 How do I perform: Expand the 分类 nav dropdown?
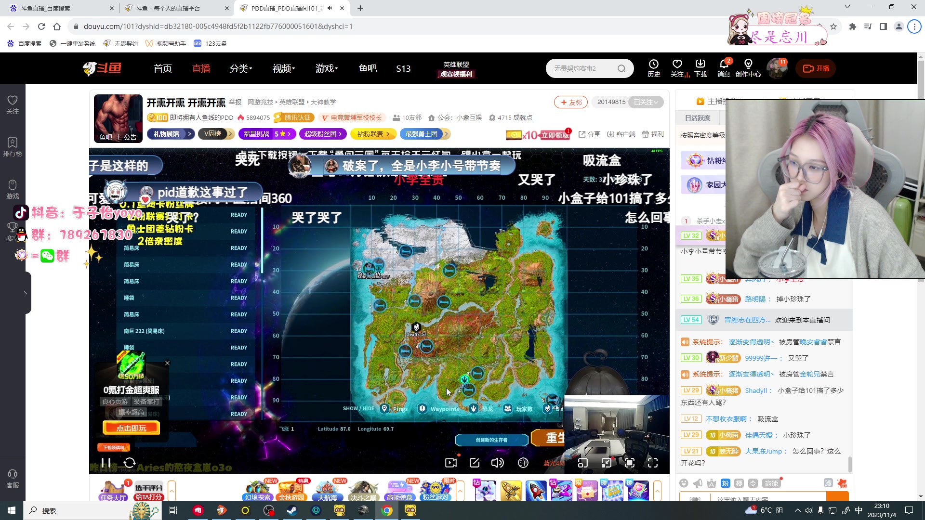coord(241,68)
